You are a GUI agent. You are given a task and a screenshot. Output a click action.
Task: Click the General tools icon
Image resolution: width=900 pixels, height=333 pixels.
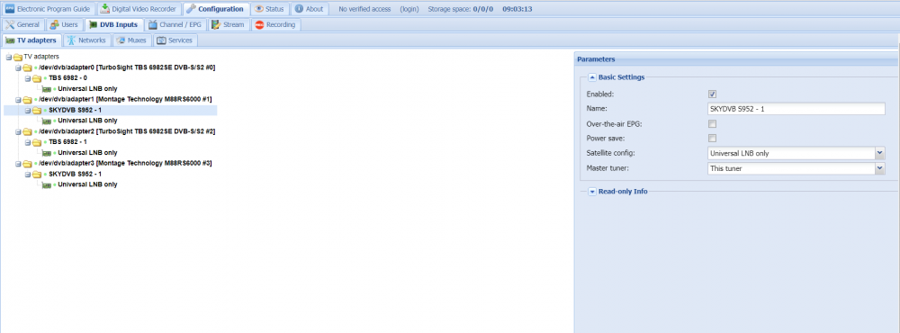tap(10, 24)
